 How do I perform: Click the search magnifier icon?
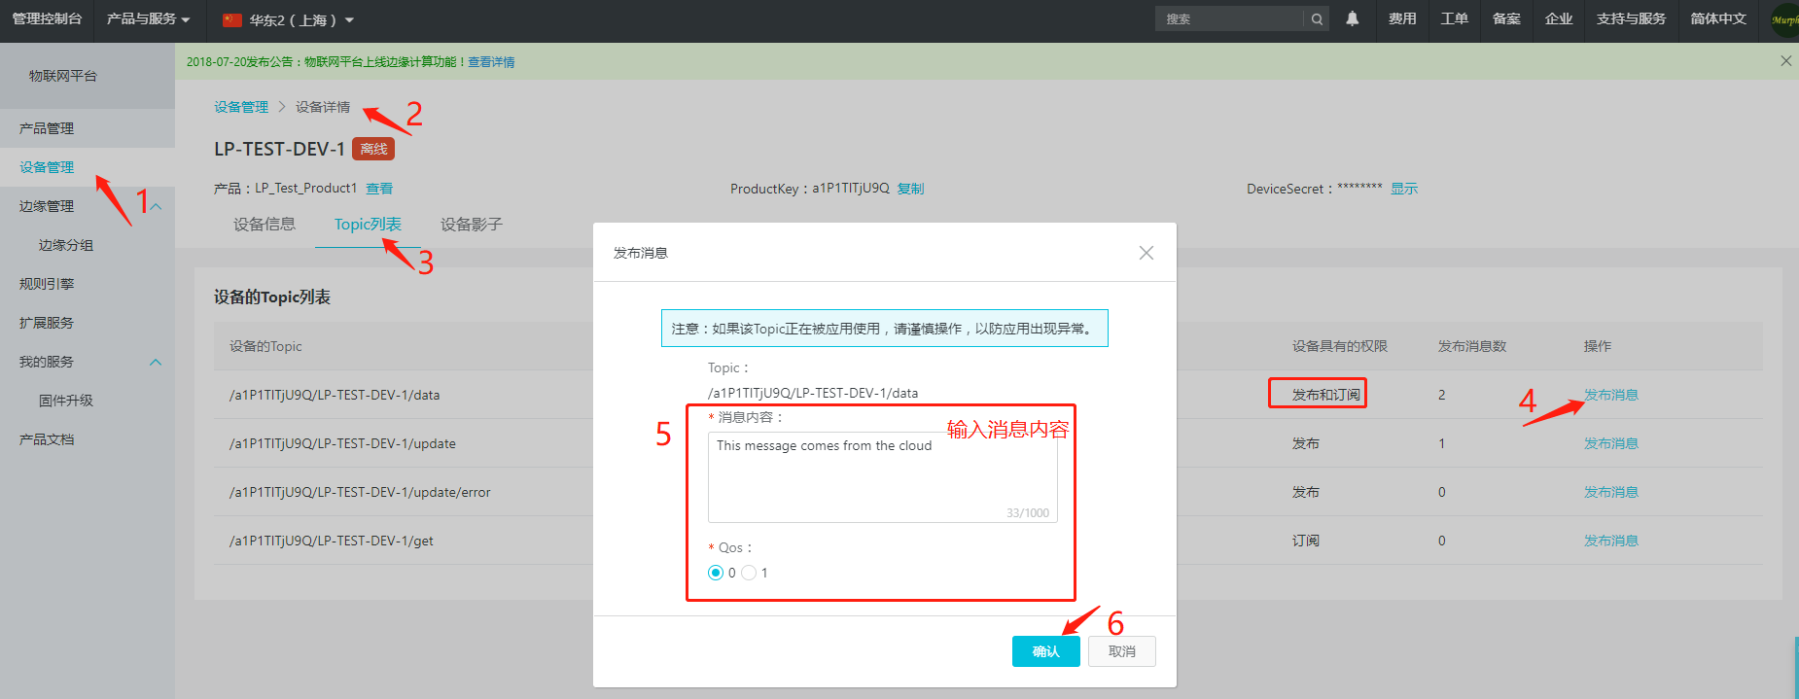[1317, 19]
